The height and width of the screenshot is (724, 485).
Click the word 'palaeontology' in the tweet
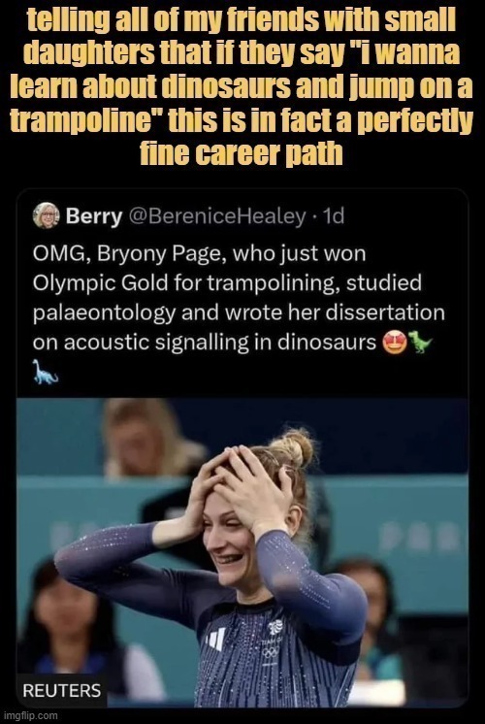(104, 313)
